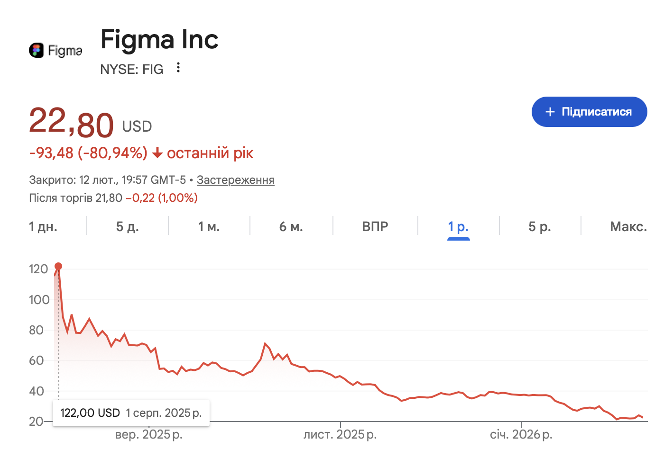Click the Figma logo icon
664x449 pixels.
(37, 50)
